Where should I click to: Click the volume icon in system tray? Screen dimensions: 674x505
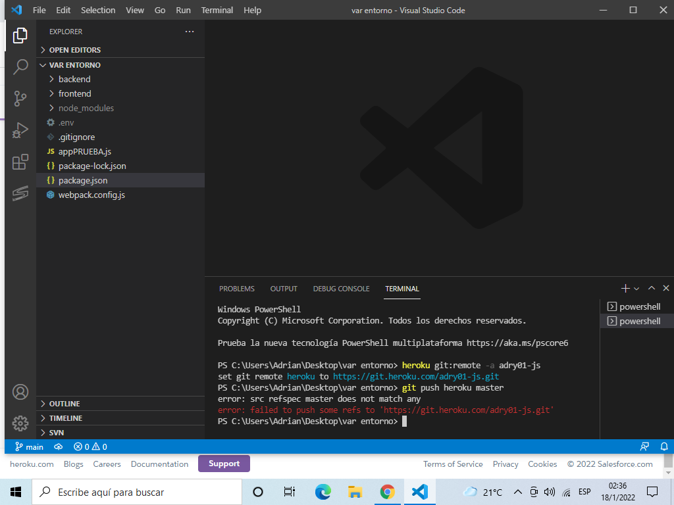550,492
